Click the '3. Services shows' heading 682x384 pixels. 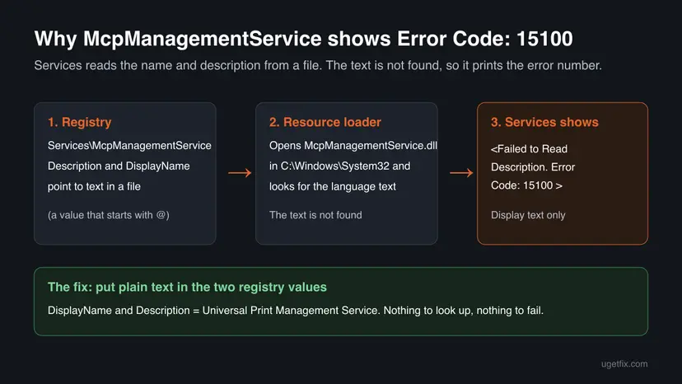544,122
